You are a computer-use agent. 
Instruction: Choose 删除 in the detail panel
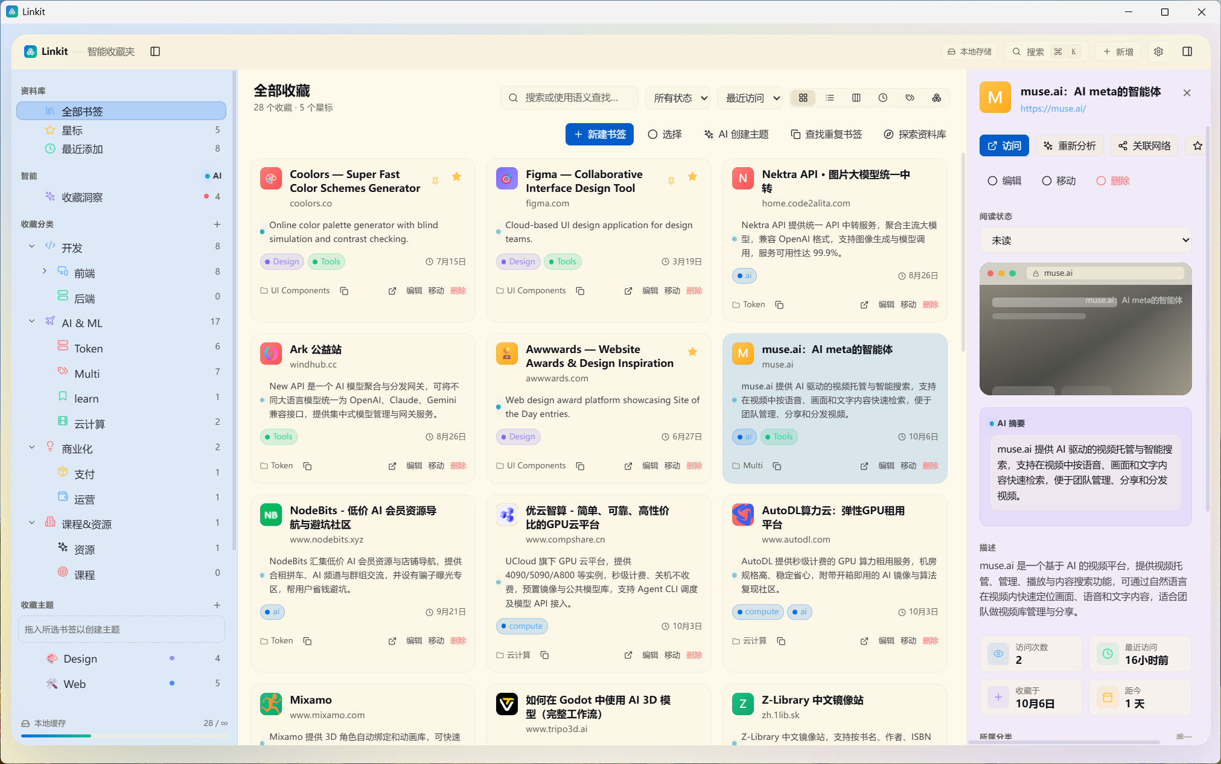[1113, 181]
